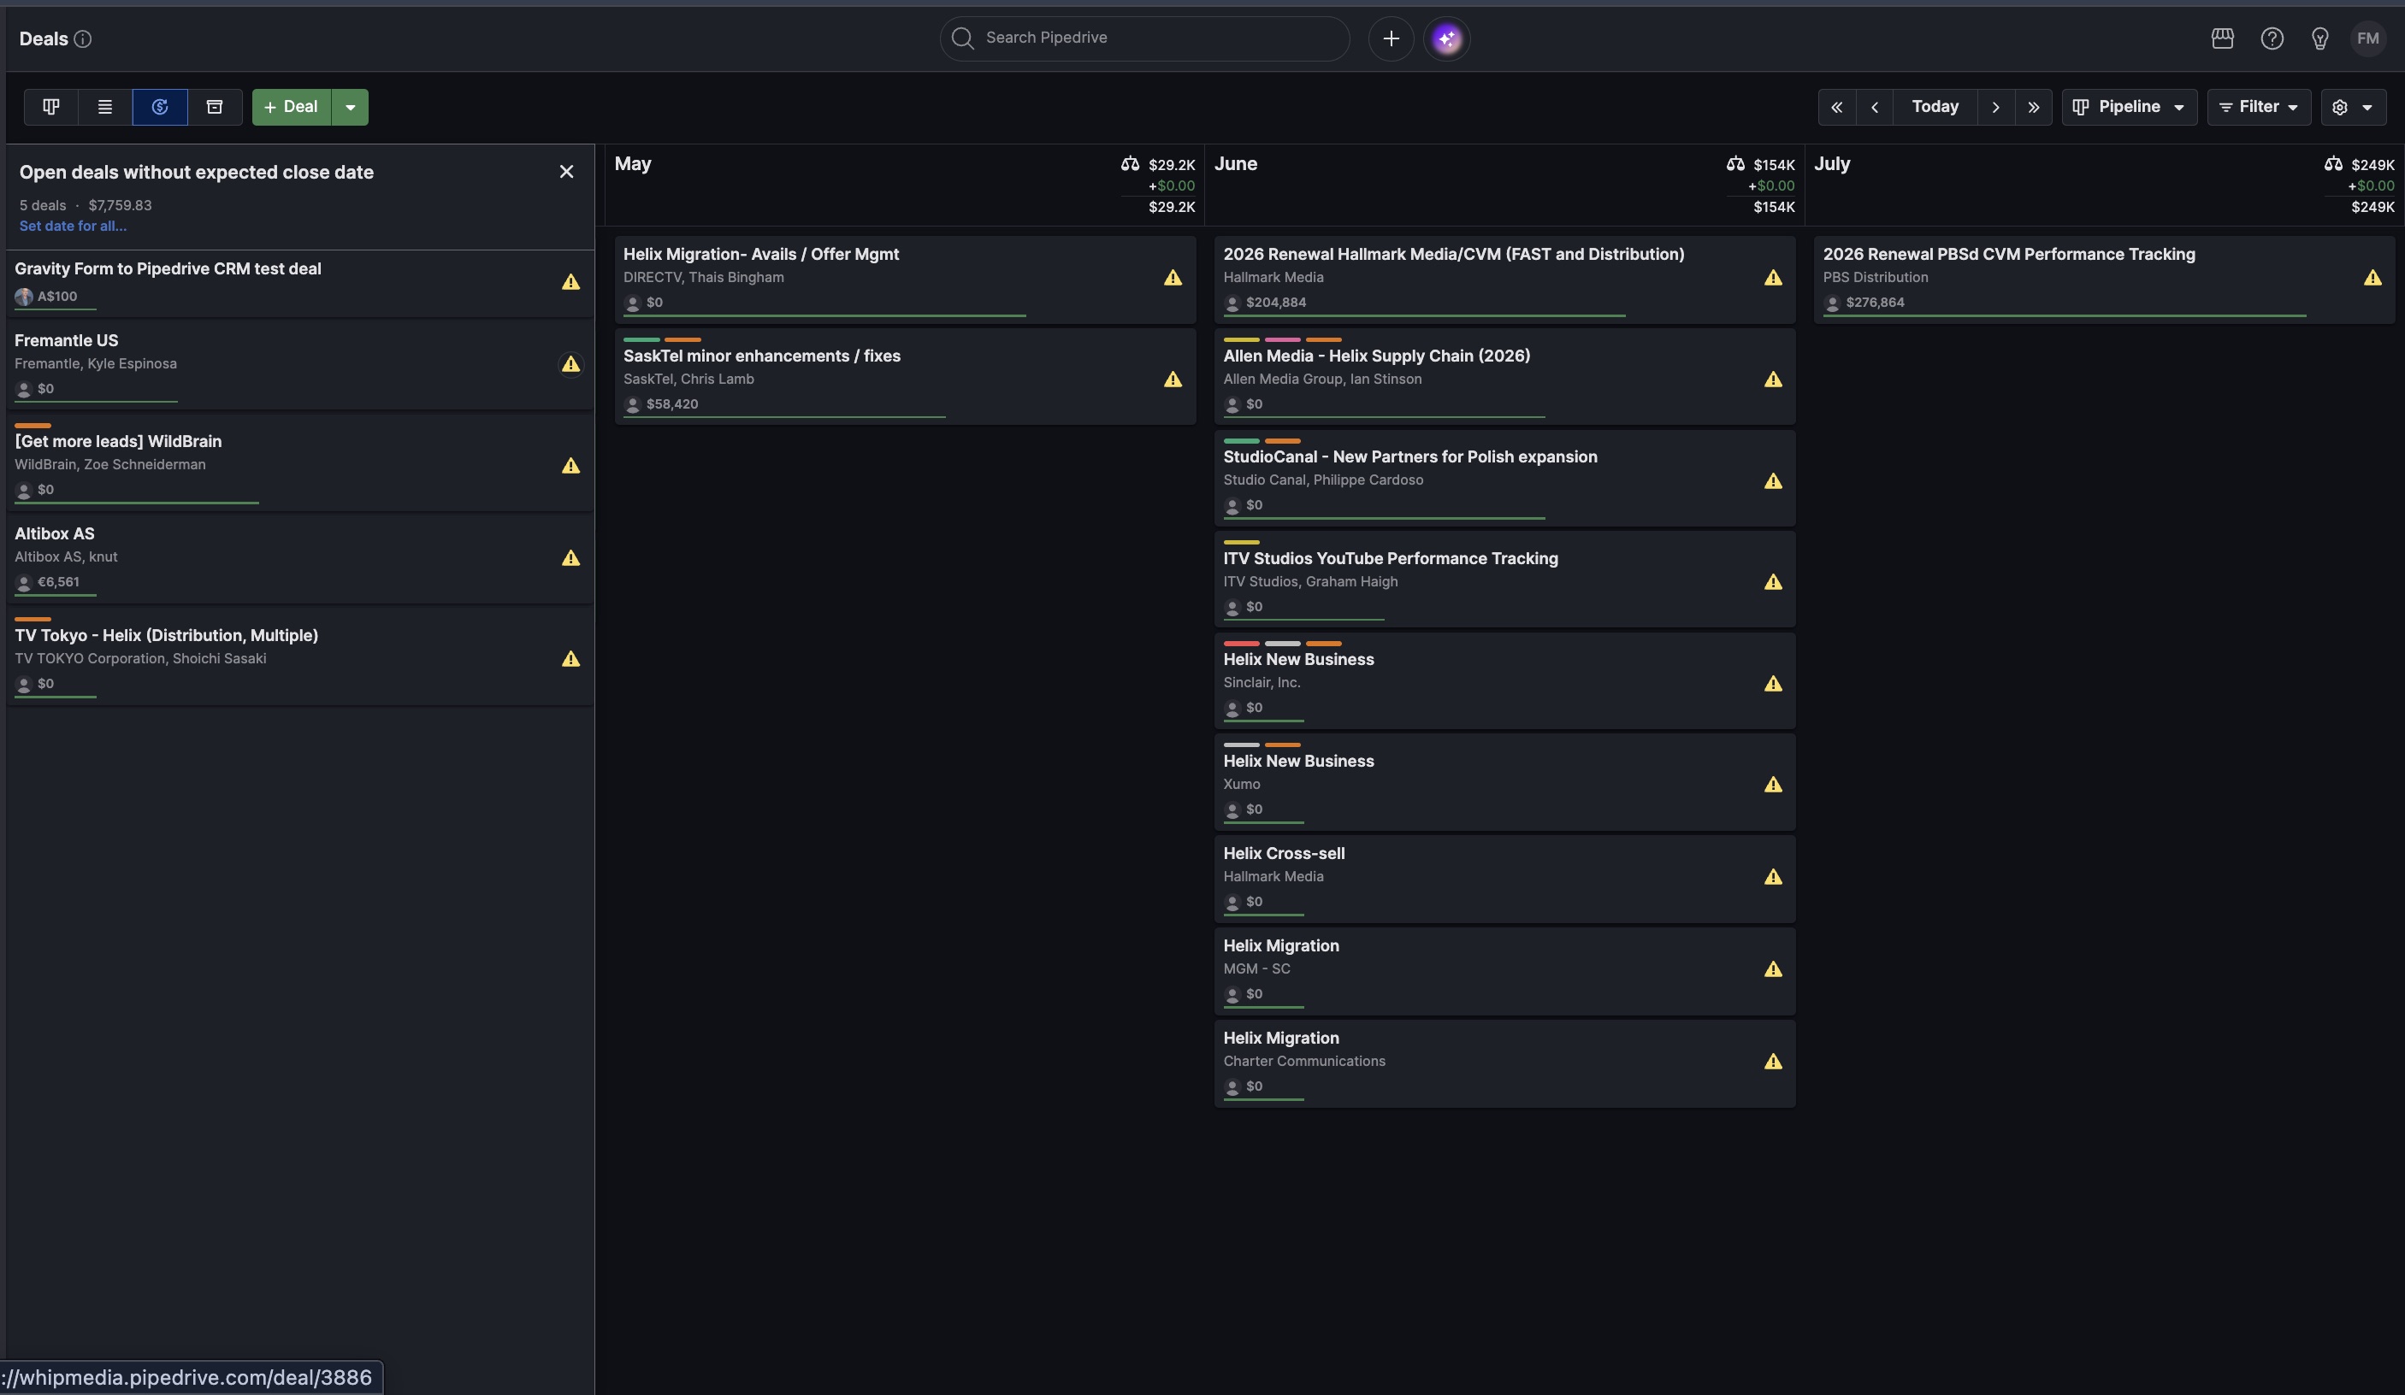Go to next period arrow
Screen dimensions: 2405x1395
click(x=1995, y=107)
